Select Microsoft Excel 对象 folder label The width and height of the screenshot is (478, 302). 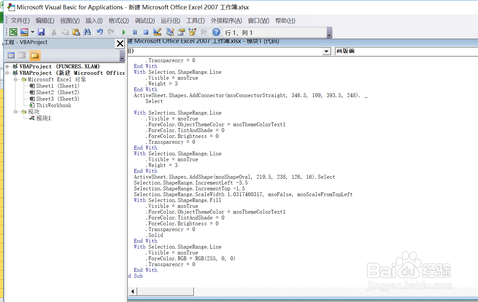point(57,79)
